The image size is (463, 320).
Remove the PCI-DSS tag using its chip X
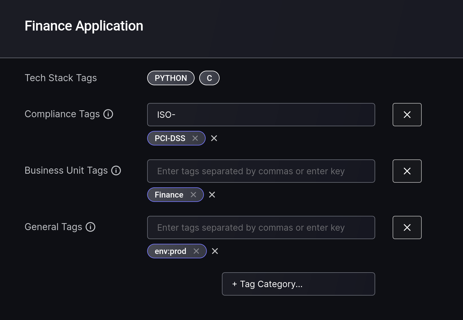click(x=195, y=138)
